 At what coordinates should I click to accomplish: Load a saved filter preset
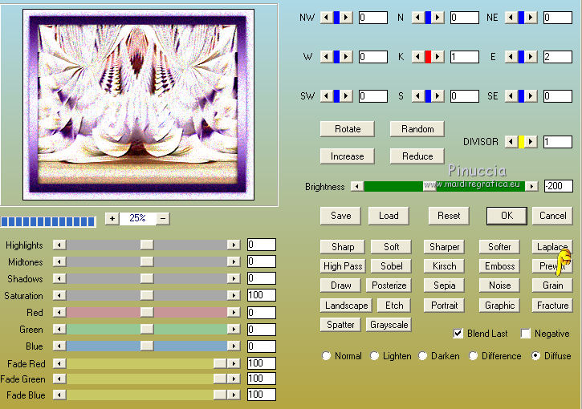click(389, 216)
